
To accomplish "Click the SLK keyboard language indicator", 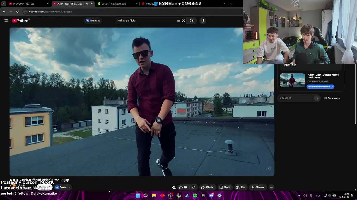I will point(318,196).
